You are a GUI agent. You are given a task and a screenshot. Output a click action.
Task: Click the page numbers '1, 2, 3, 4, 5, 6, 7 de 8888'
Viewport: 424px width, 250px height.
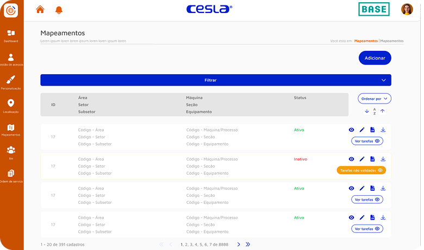pos(204,245)
